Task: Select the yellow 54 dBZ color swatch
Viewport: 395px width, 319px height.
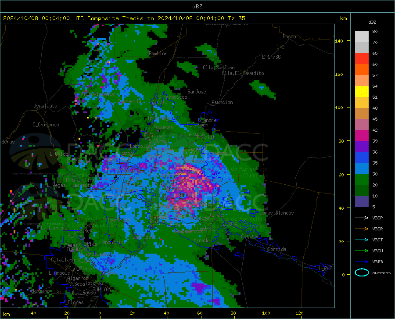Action: (362, 92)
